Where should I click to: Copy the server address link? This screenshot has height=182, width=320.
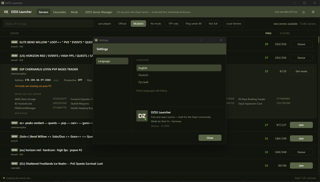(56, 80)
